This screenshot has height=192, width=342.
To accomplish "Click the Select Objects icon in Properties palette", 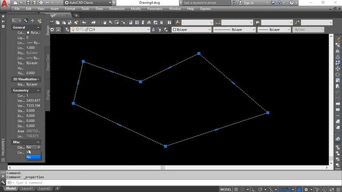I will pos(33,21).
